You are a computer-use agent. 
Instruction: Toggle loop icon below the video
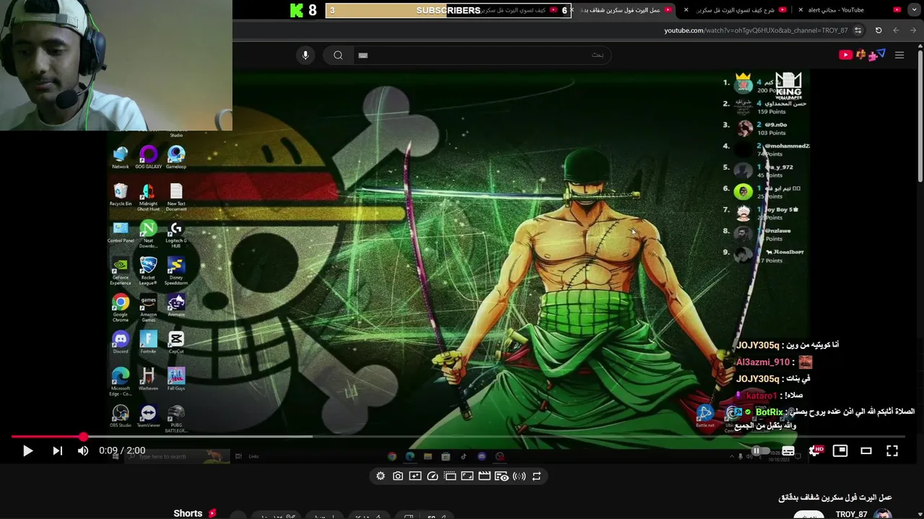pyautogui.click(x=536, y=476)
